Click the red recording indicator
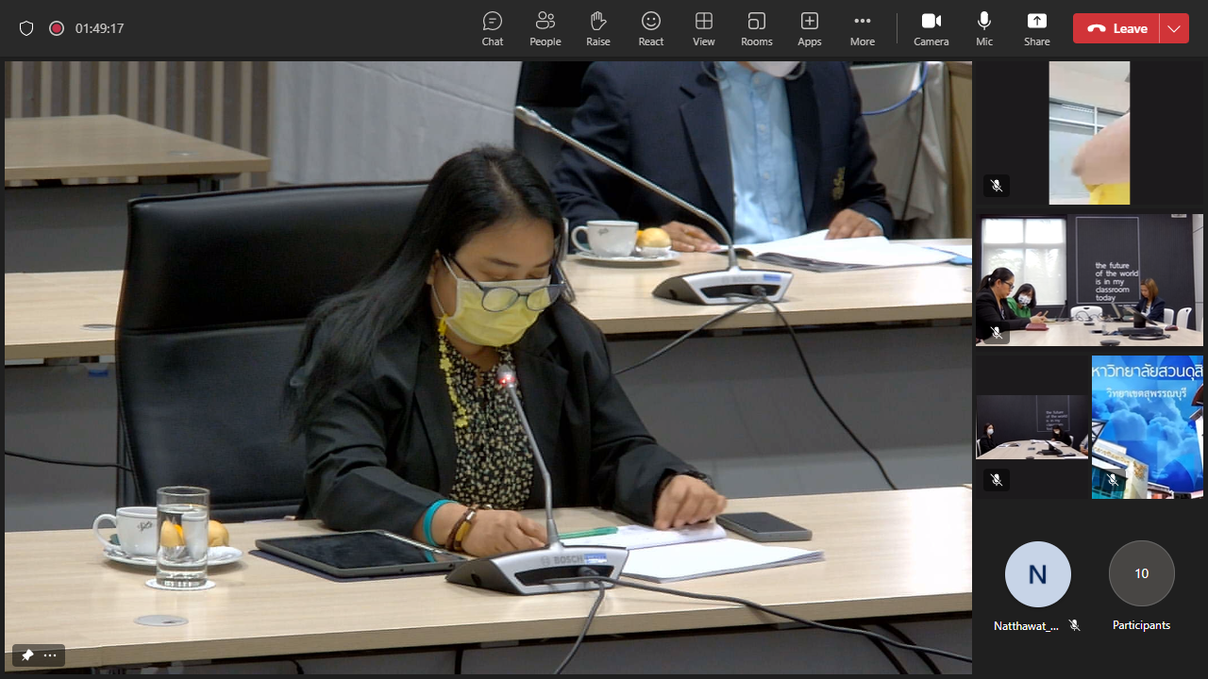1208x679 pixels. click(57, 28)
